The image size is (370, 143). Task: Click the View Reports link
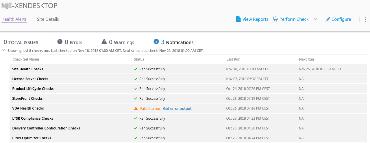pos(255,19)
